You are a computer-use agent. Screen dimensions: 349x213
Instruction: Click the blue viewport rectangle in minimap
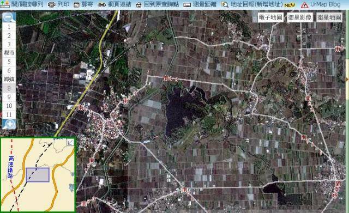coord(38,175)
